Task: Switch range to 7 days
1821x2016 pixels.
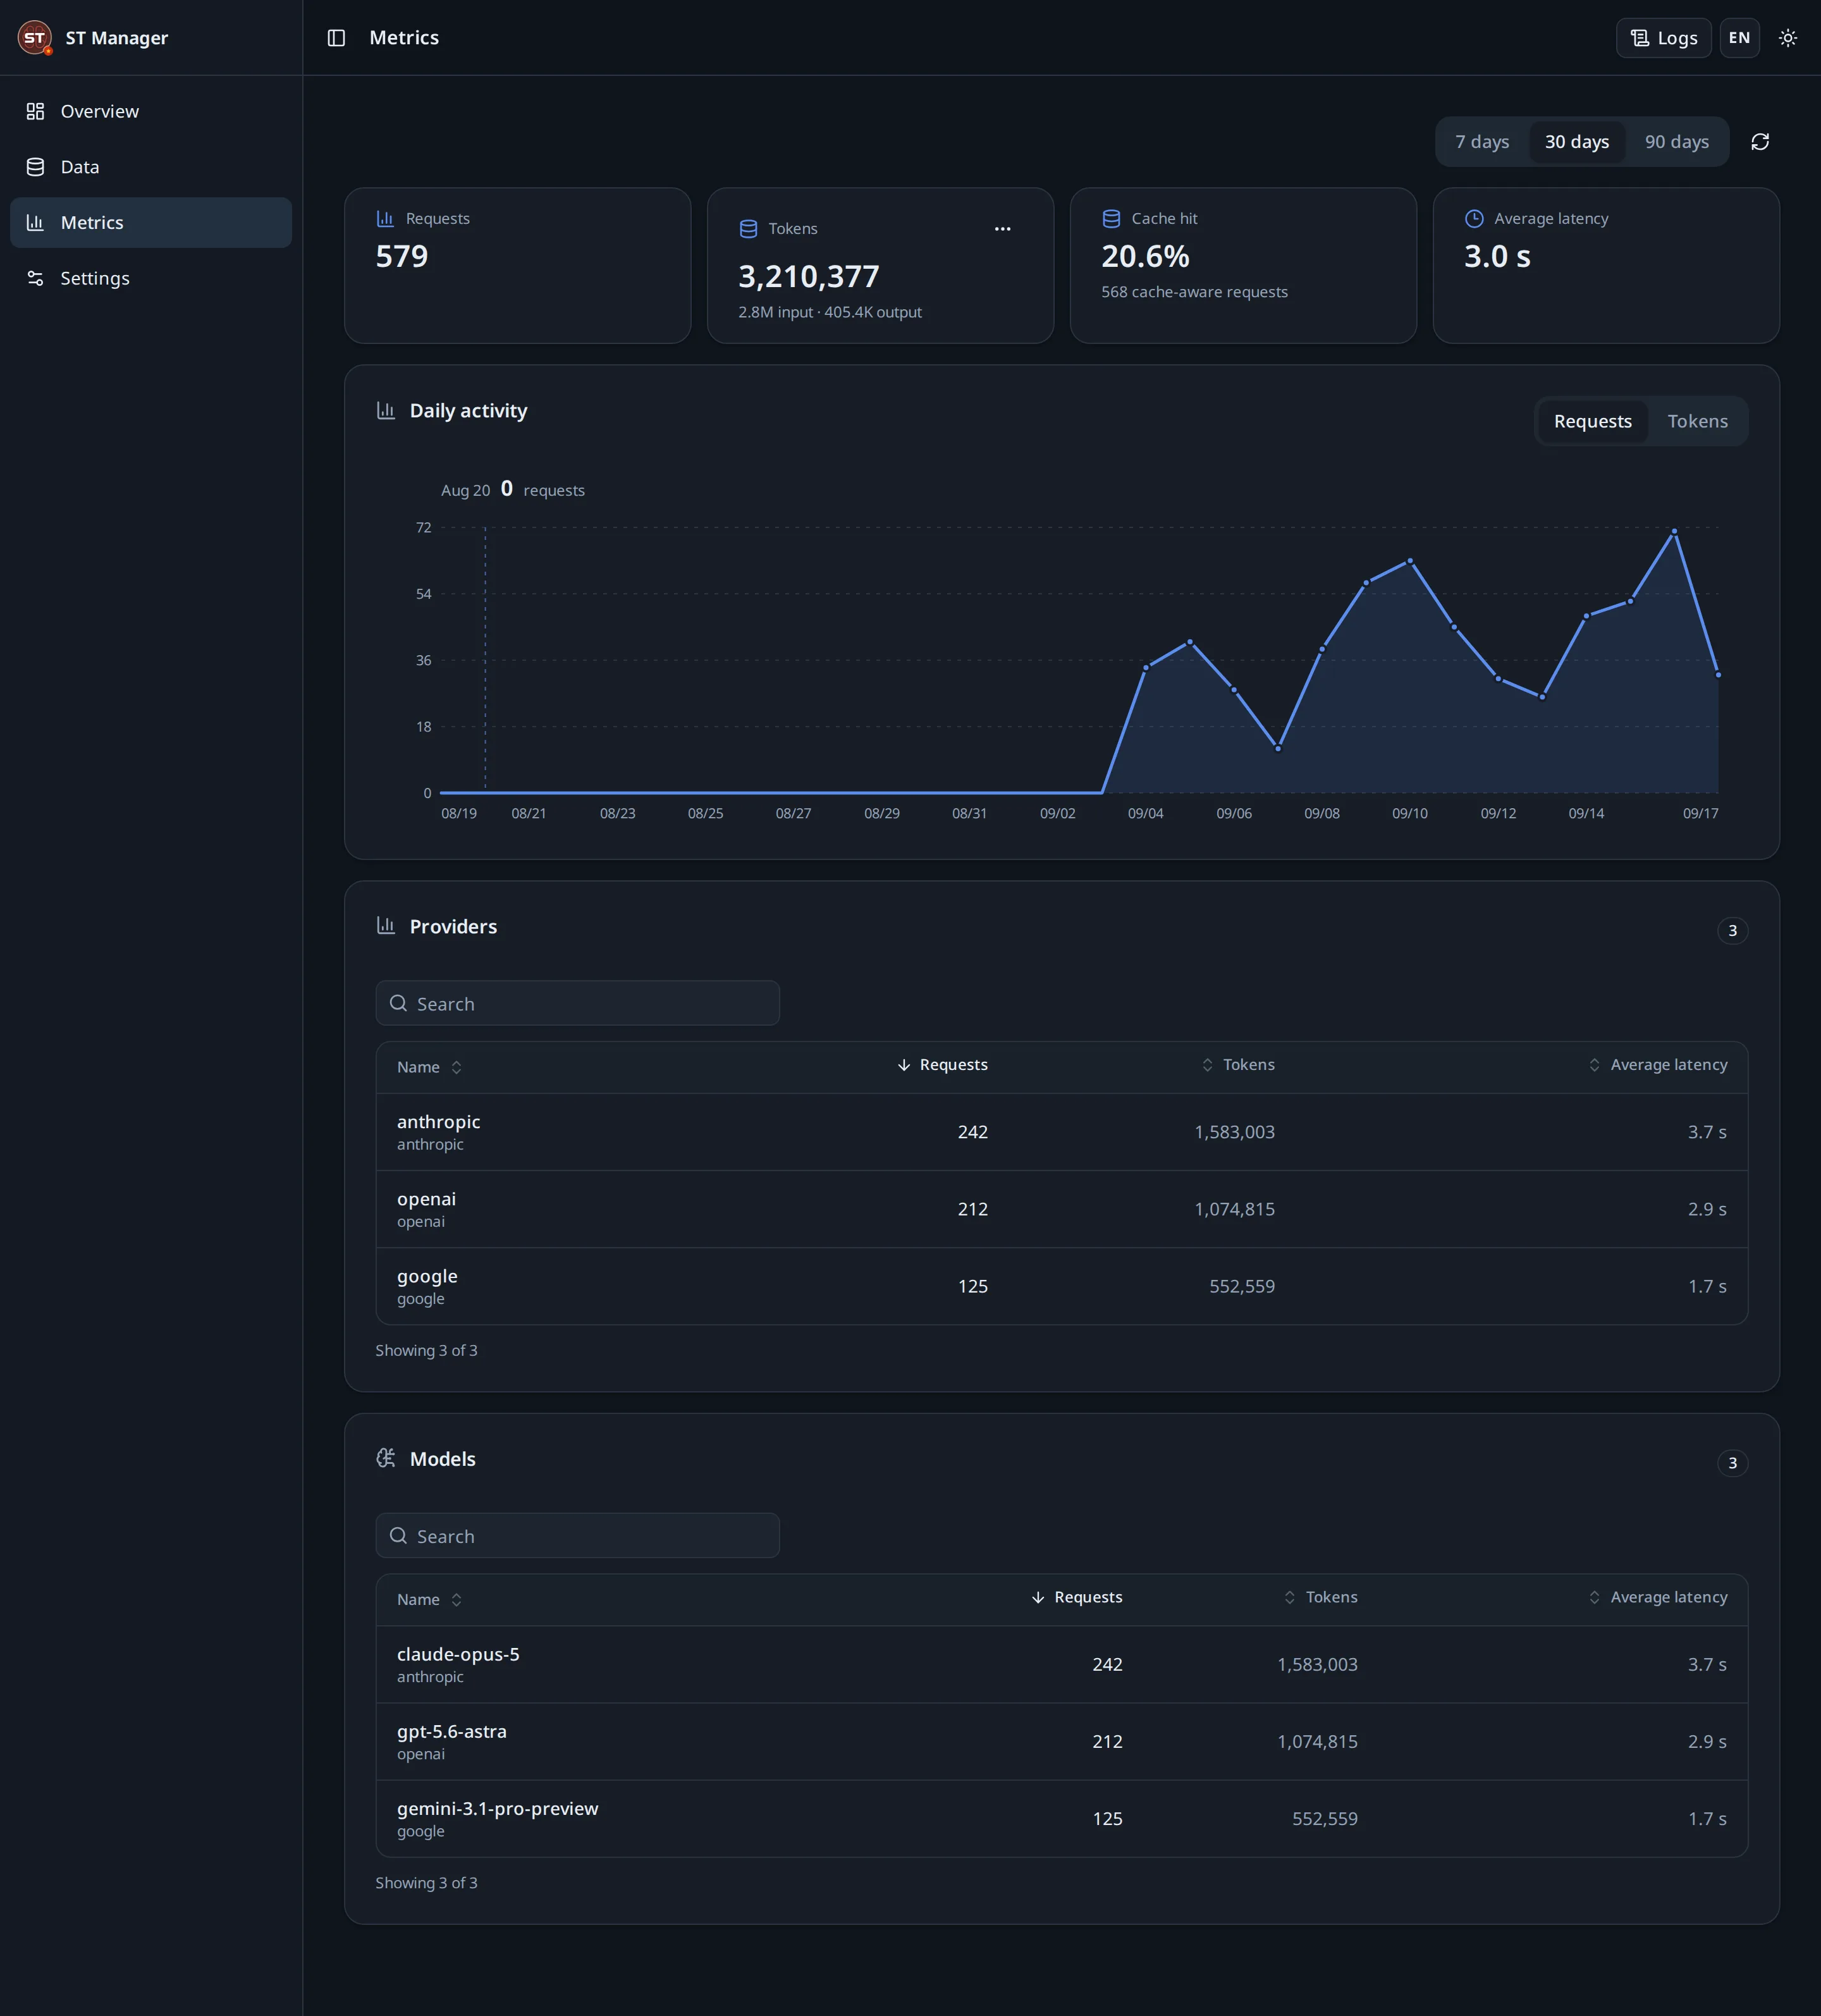Action: click(1482, 142)
